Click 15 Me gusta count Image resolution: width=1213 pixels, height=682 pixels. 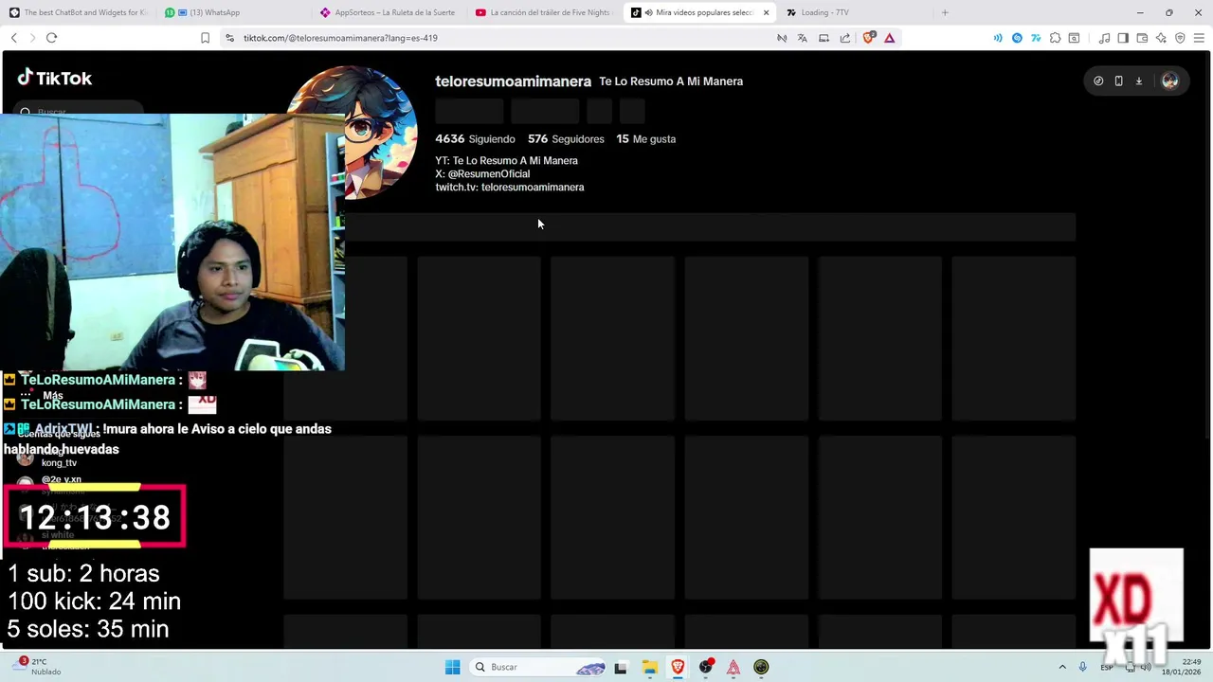coord(645,139)
